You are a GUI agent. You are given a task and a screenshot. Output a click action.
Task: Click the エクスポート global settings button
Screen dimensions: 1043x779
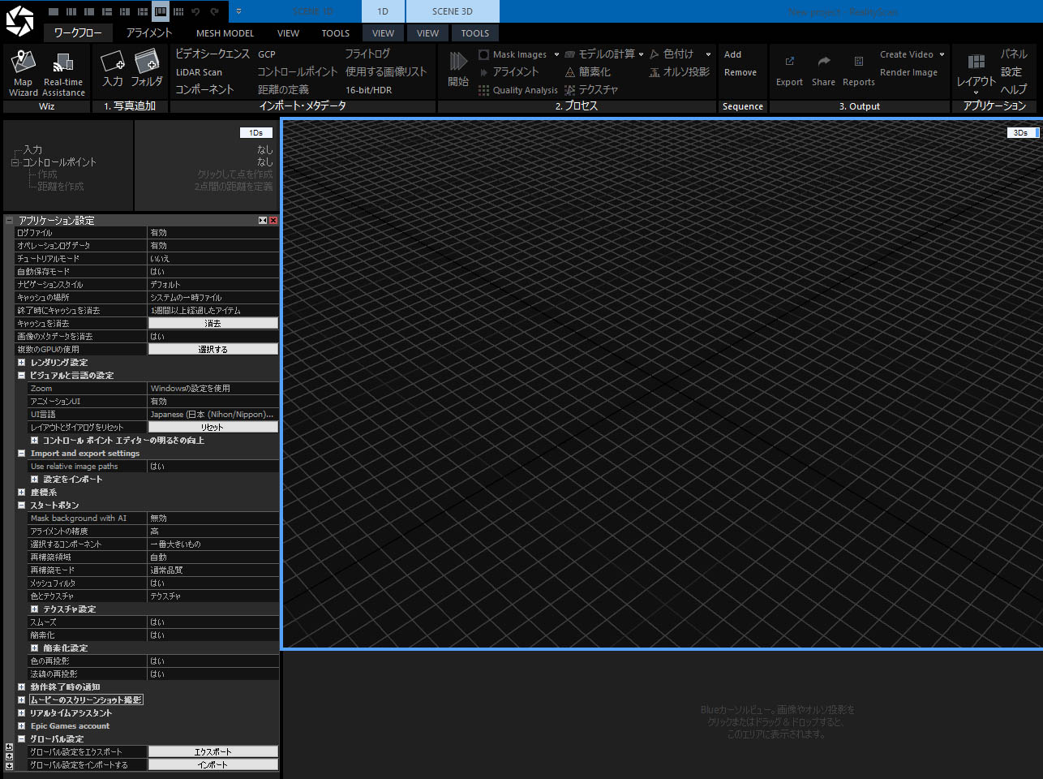pos(212,752)
